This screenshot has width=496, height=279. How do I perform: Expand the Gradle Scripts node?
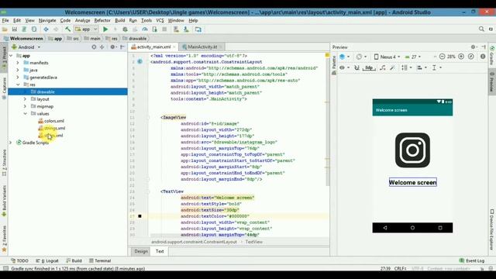[x=10, y=143]
